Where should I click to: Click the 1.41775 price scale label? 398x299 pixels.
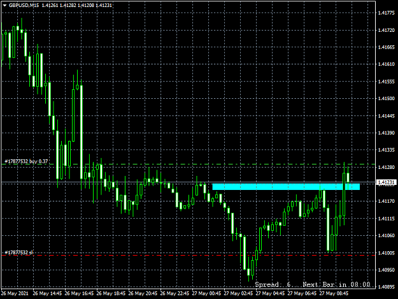386,13
